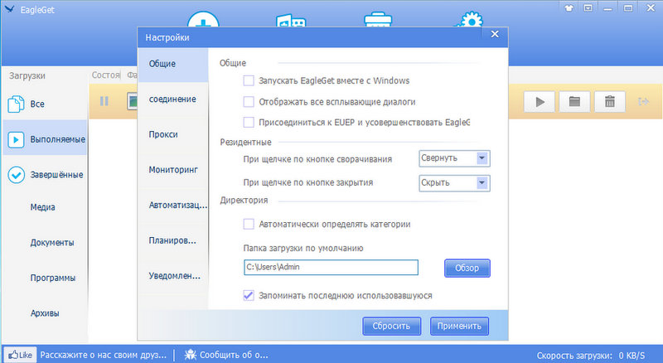
Task: Open the gear settings icon in header
Action: pos(470,19)
